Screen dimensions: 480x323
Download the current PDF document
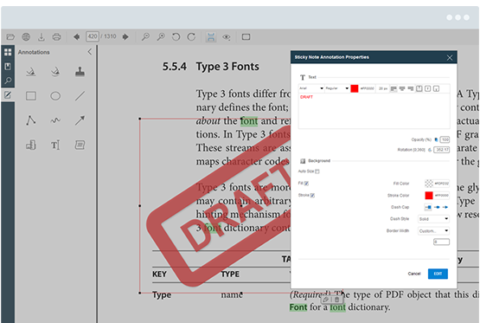click(x=42, y=37)
